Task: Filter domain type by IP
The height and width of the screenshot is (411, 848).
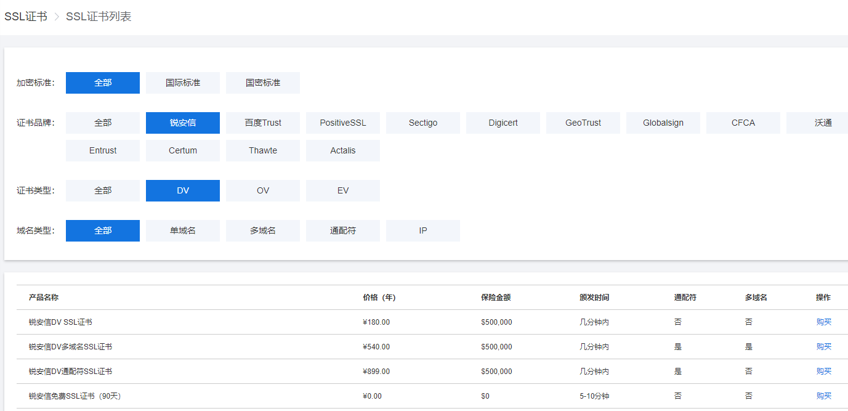Action: (423, 230)
